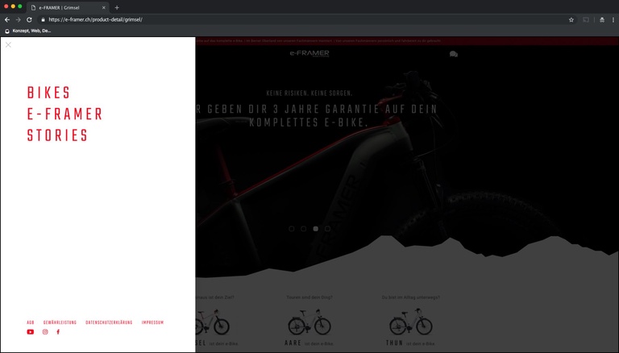Select the third carousel slide dot

click(x=315, y=229)
